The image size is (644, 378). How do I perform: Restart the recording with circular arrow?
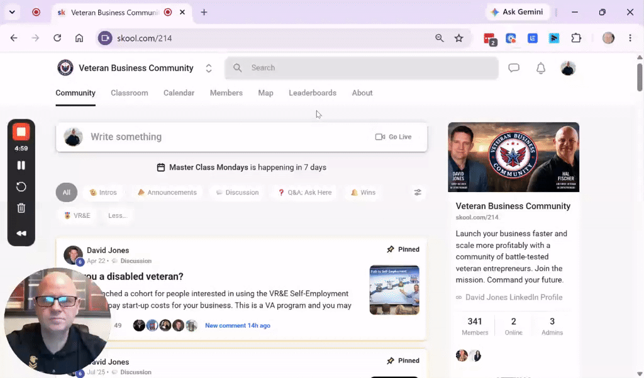[x=21, y=187]
